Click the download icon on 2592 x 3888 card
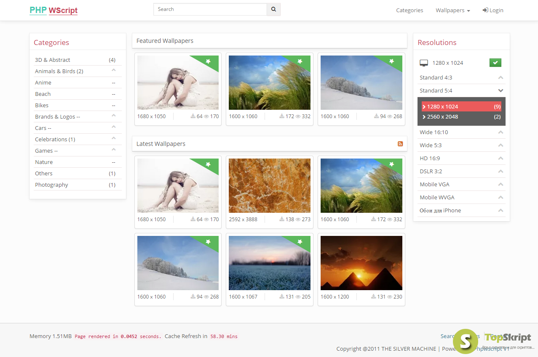The height and width of the screenshot is (357, 538). pyautogui.click(x=282, y=219)
